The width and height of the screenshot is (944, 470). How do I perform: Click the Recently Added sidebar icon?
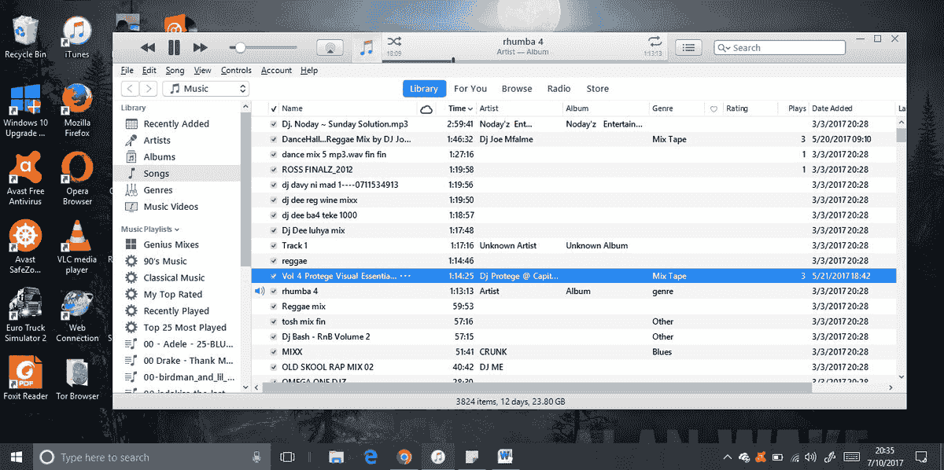pyautogui.click(x=131, y=123)
